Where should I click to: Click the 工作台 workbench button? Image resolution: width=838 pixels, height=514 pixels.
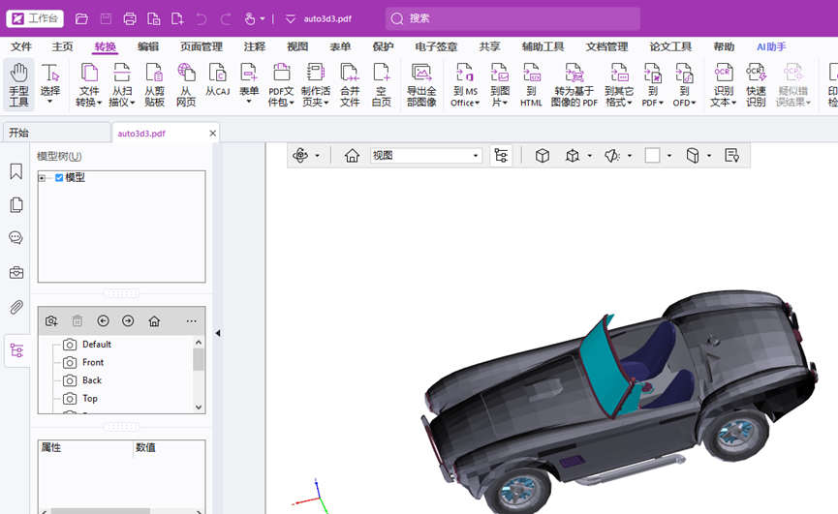click(x=35, y=18)
